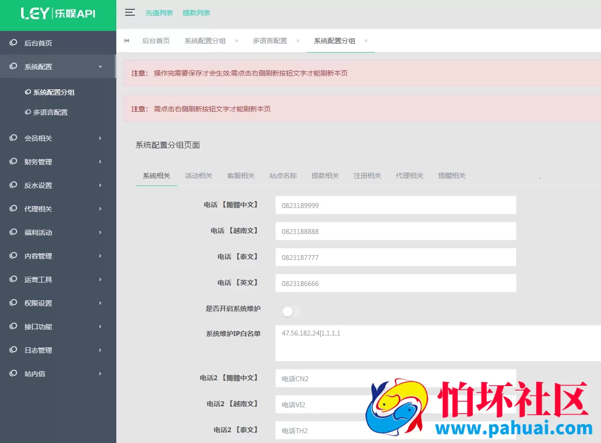Click the circle icon beside 代理相关
Image resolution: width=601 pixels, height=443 pixels.
pos(13,208)
